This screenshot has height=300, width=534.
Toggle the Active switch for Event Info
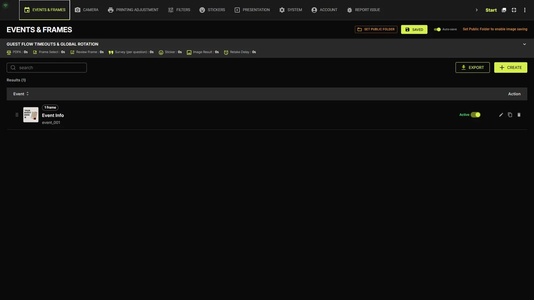(476, 115)
